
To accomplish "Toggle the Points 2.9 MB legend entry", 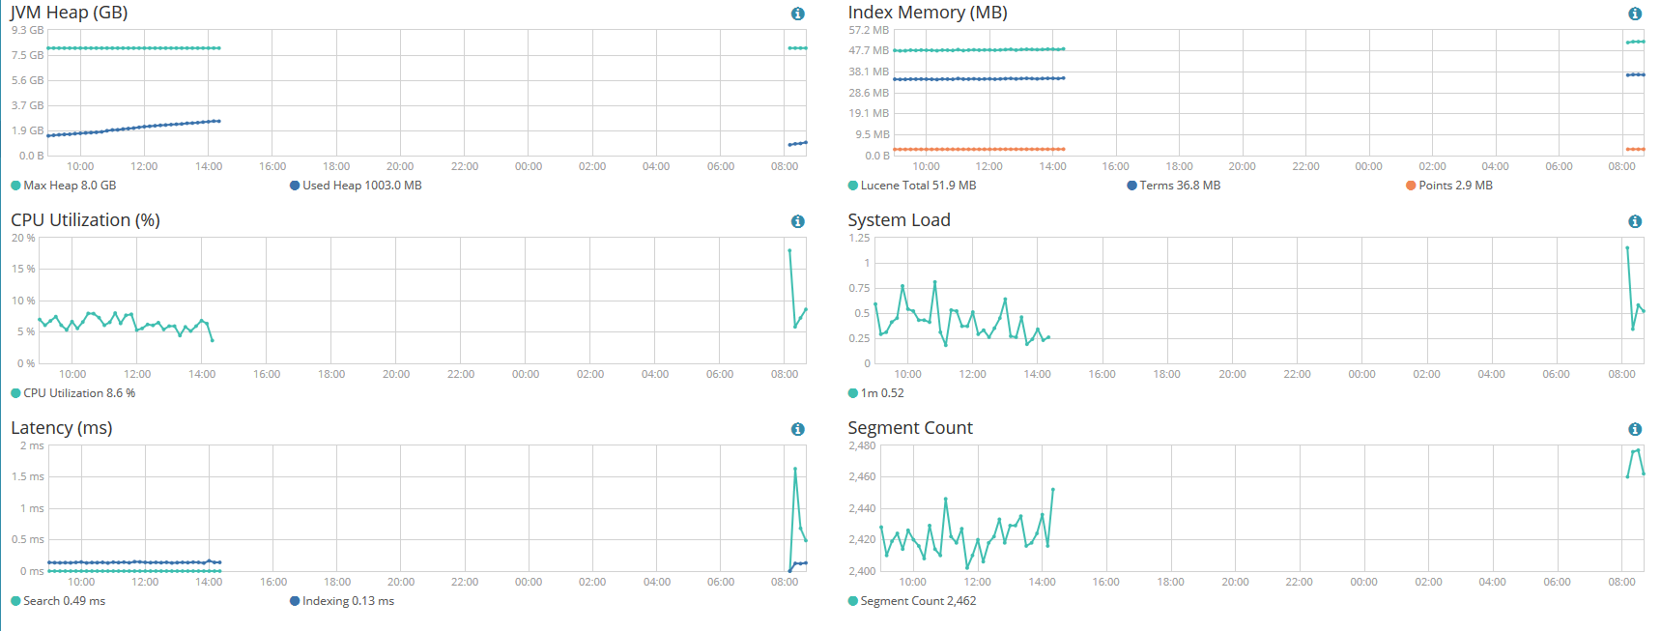I will [x=1449, y=186].
